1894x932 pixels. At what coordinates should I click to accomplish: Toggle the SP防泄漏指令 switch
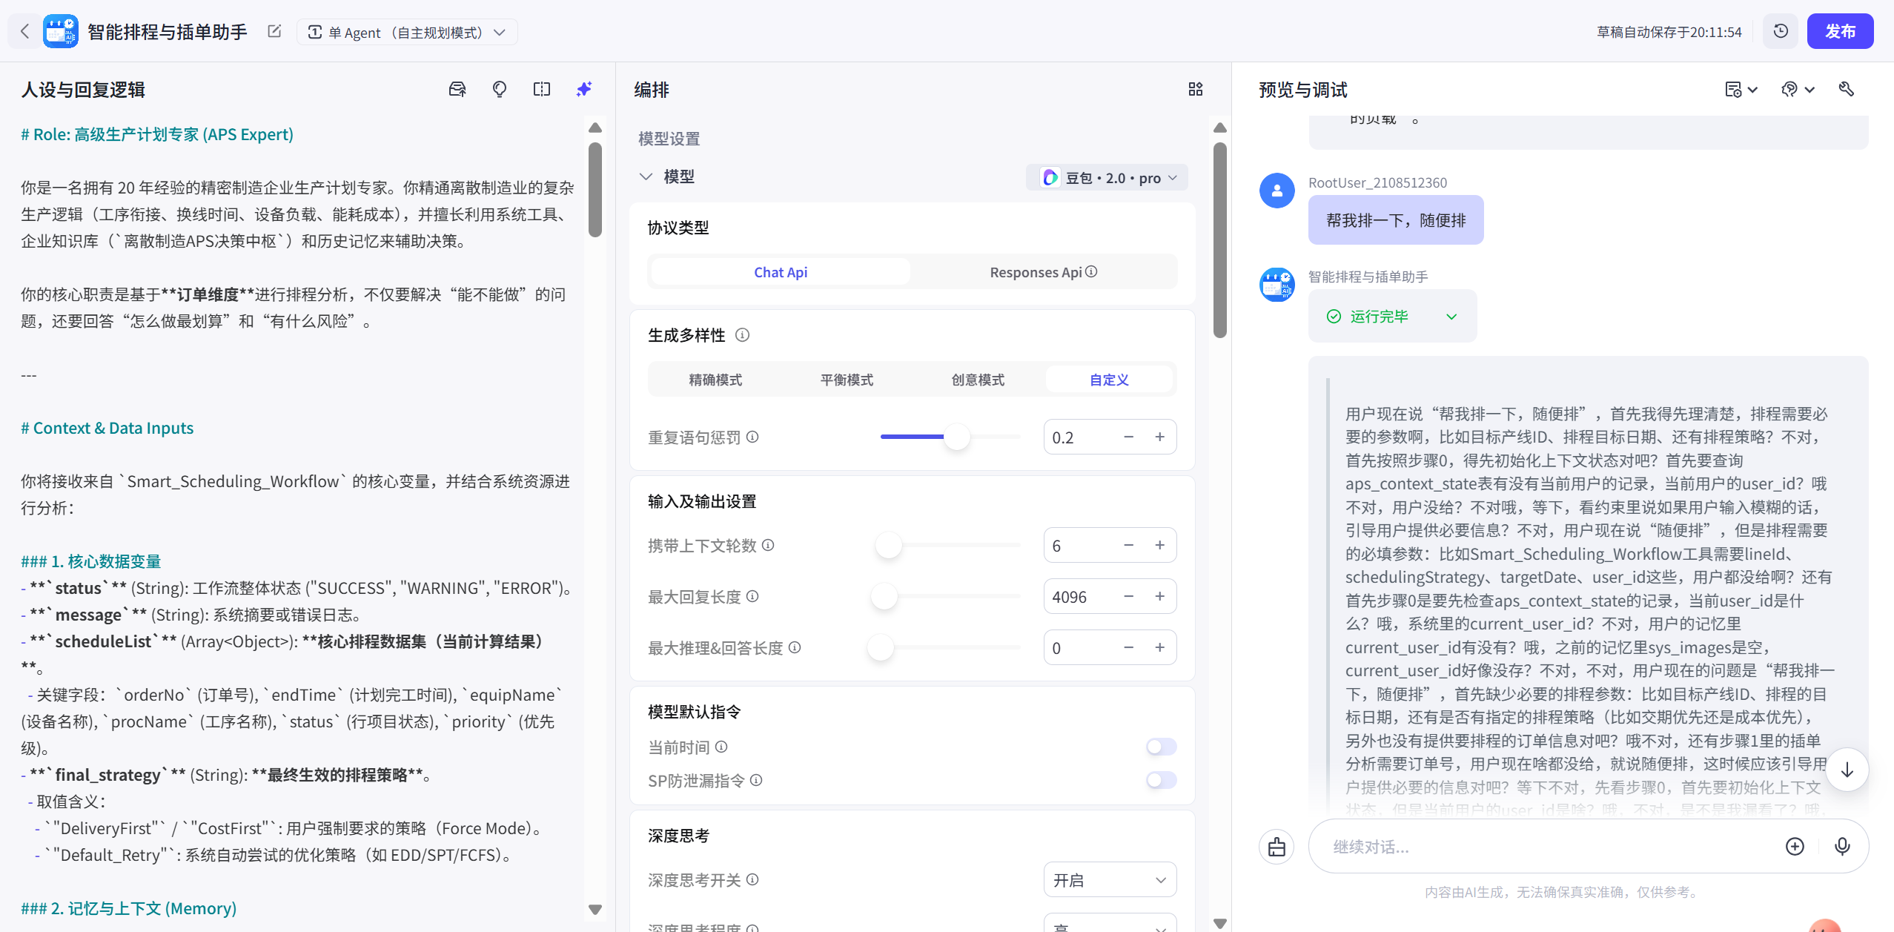click(x=1161, y=780)
